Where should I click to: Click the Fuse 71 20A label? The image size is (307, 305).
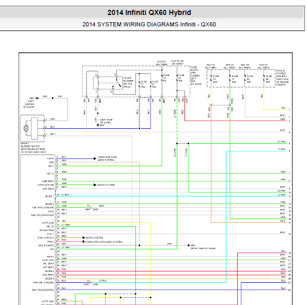[x=235, y=79]
